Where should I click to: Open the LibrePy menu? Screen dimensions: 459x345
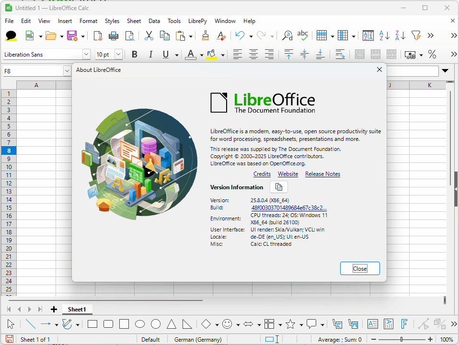click(x=197, y=21)
